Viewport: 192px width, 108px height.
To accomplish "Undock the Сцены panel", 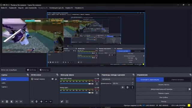I will [28, 75].
